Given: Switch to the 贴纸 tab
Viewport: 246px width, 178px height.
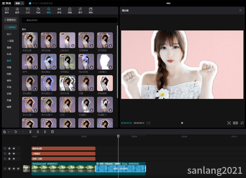Looking at the screenshot, I should click(38, 10).
